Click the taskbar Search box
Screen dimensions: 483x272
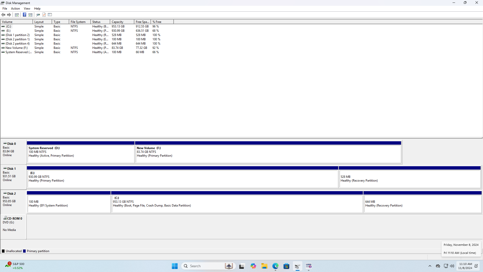208,266
